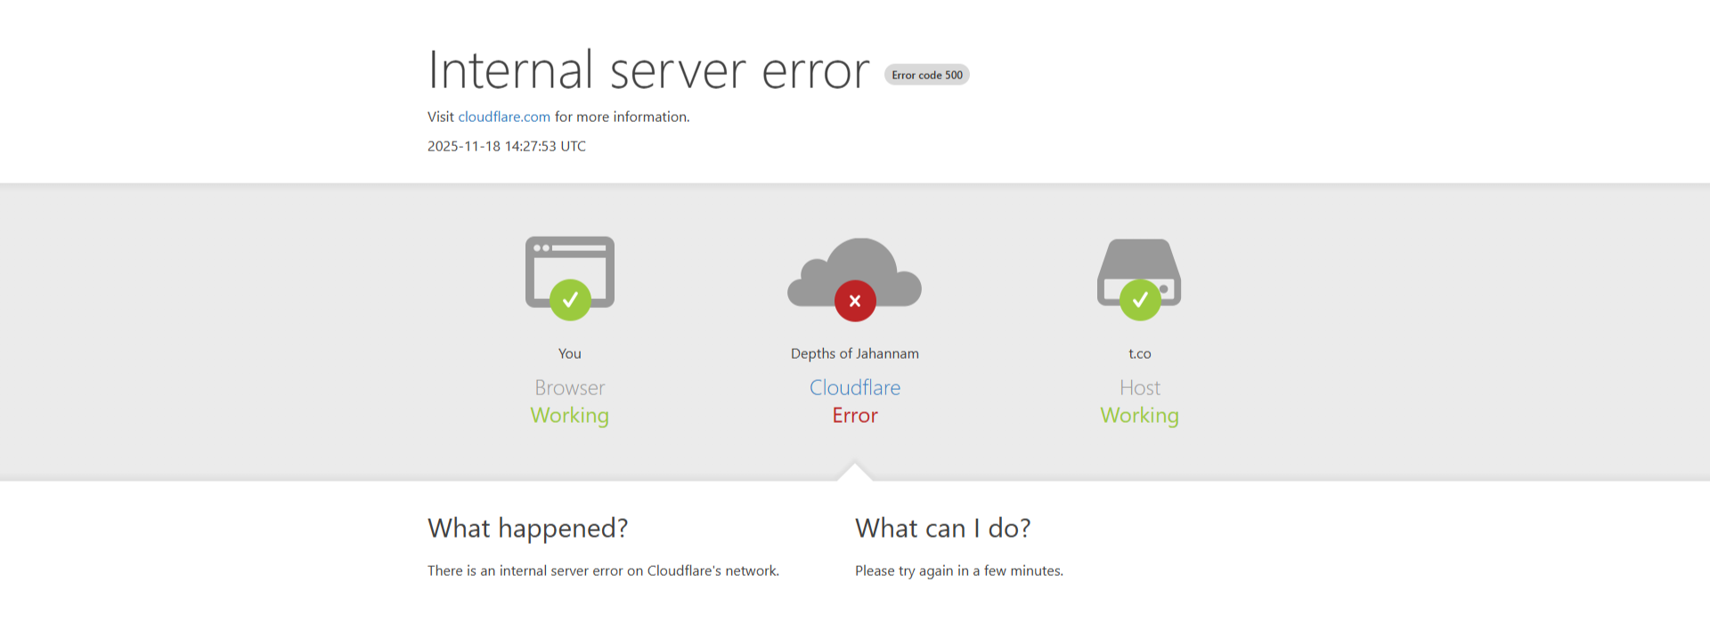Image resolution: width=1710 pixels, height=623 pixels.
Task: Click the green Working text under Host
Action: pyautogui.click(x=1140, y=416)
